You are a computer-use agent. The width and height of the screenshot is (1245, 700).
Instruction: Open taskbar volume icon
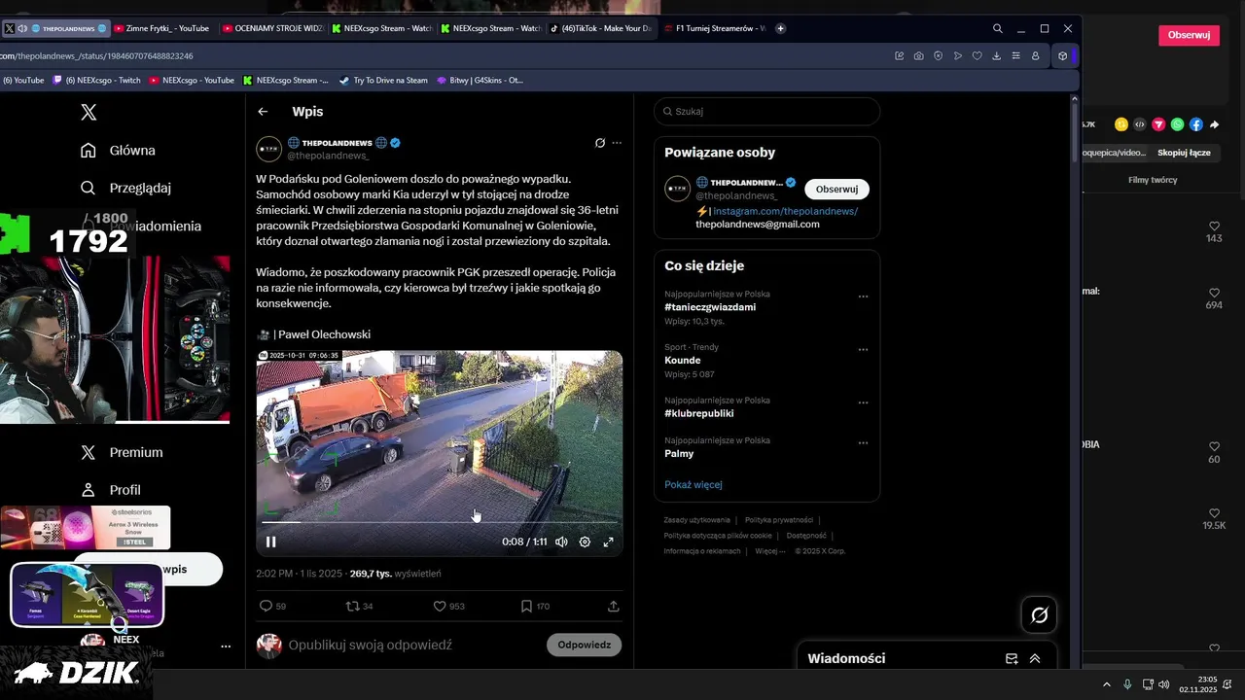[1164, 684]
